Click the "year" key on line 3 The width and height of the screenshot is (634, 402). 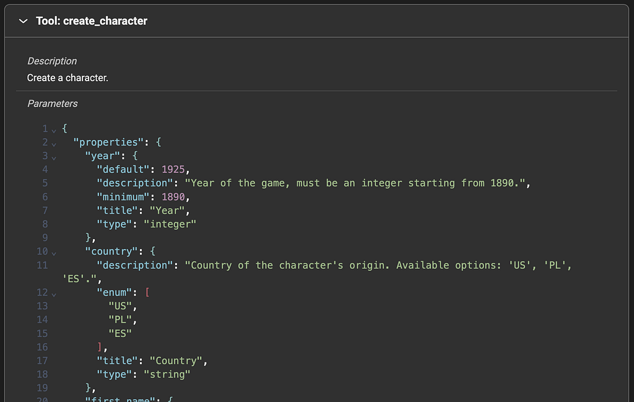[x=103, y=155]
